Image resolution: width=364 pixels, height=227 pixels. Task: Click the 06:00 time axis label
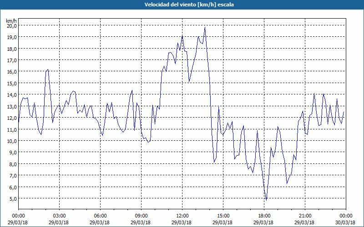(100, 216)
